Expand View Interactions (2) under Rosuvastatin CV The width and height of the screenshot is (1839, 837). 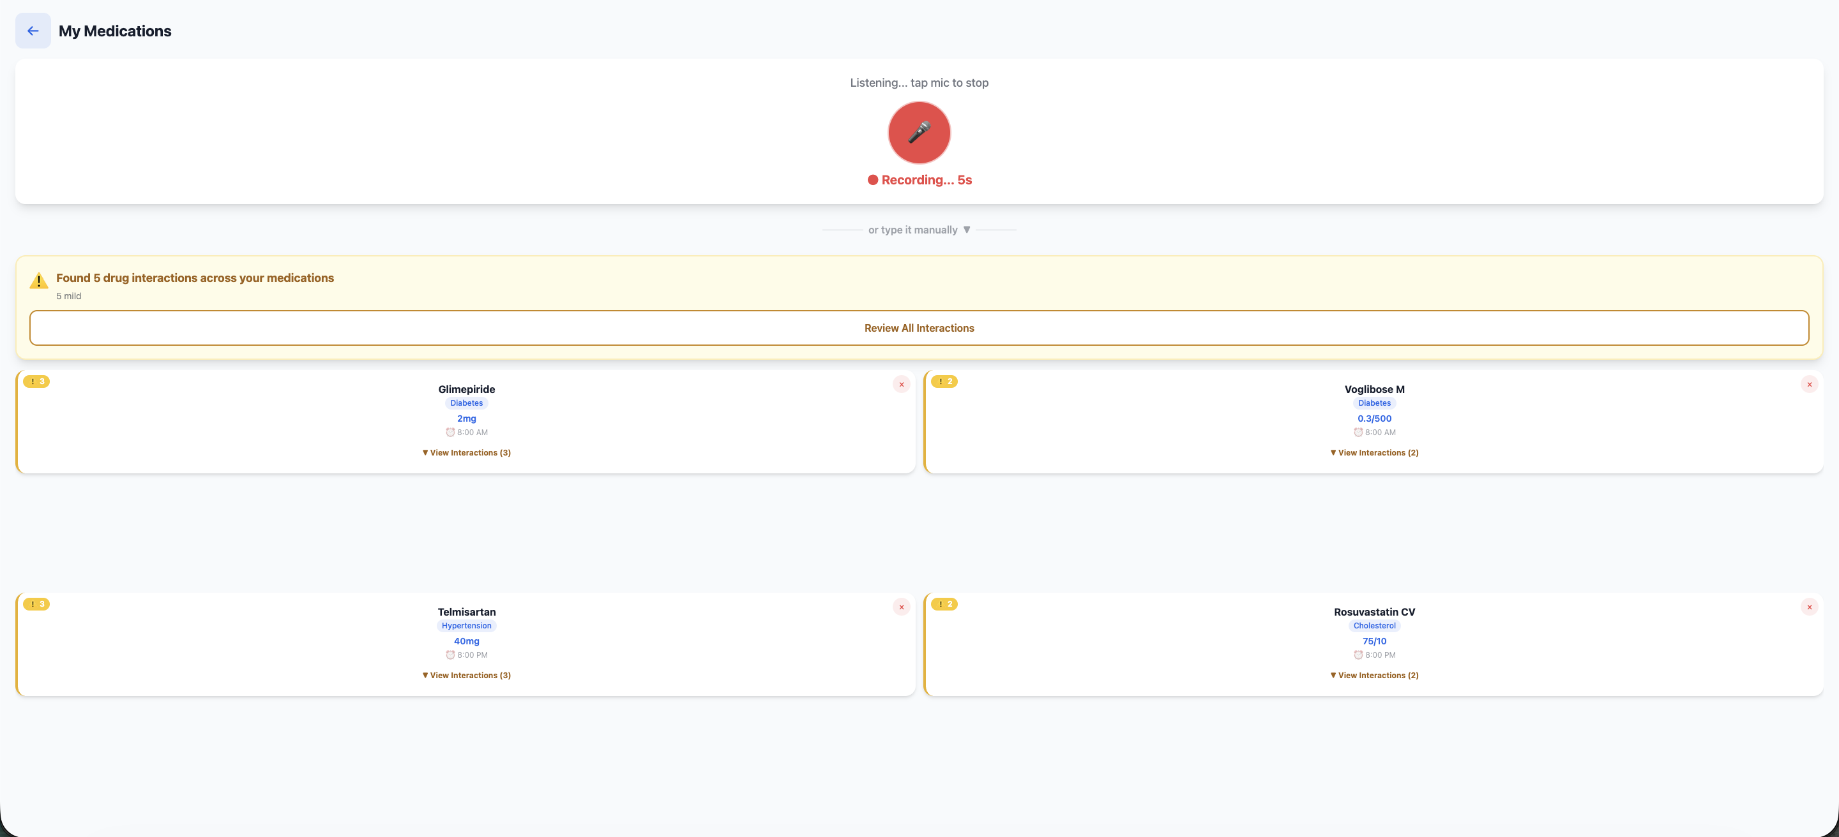[1374, 675]
